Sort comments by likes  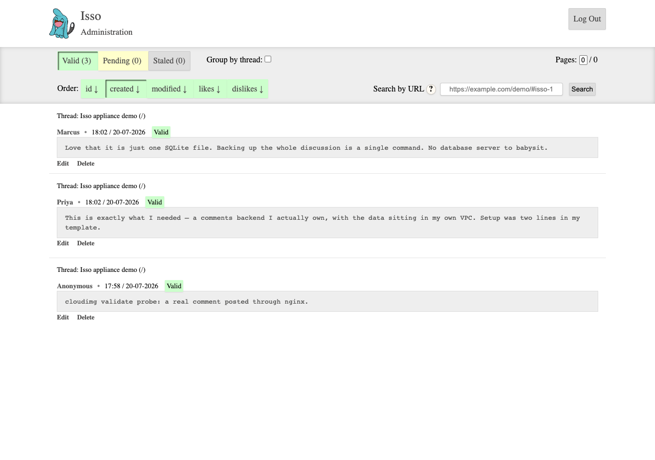pos(210,89)
